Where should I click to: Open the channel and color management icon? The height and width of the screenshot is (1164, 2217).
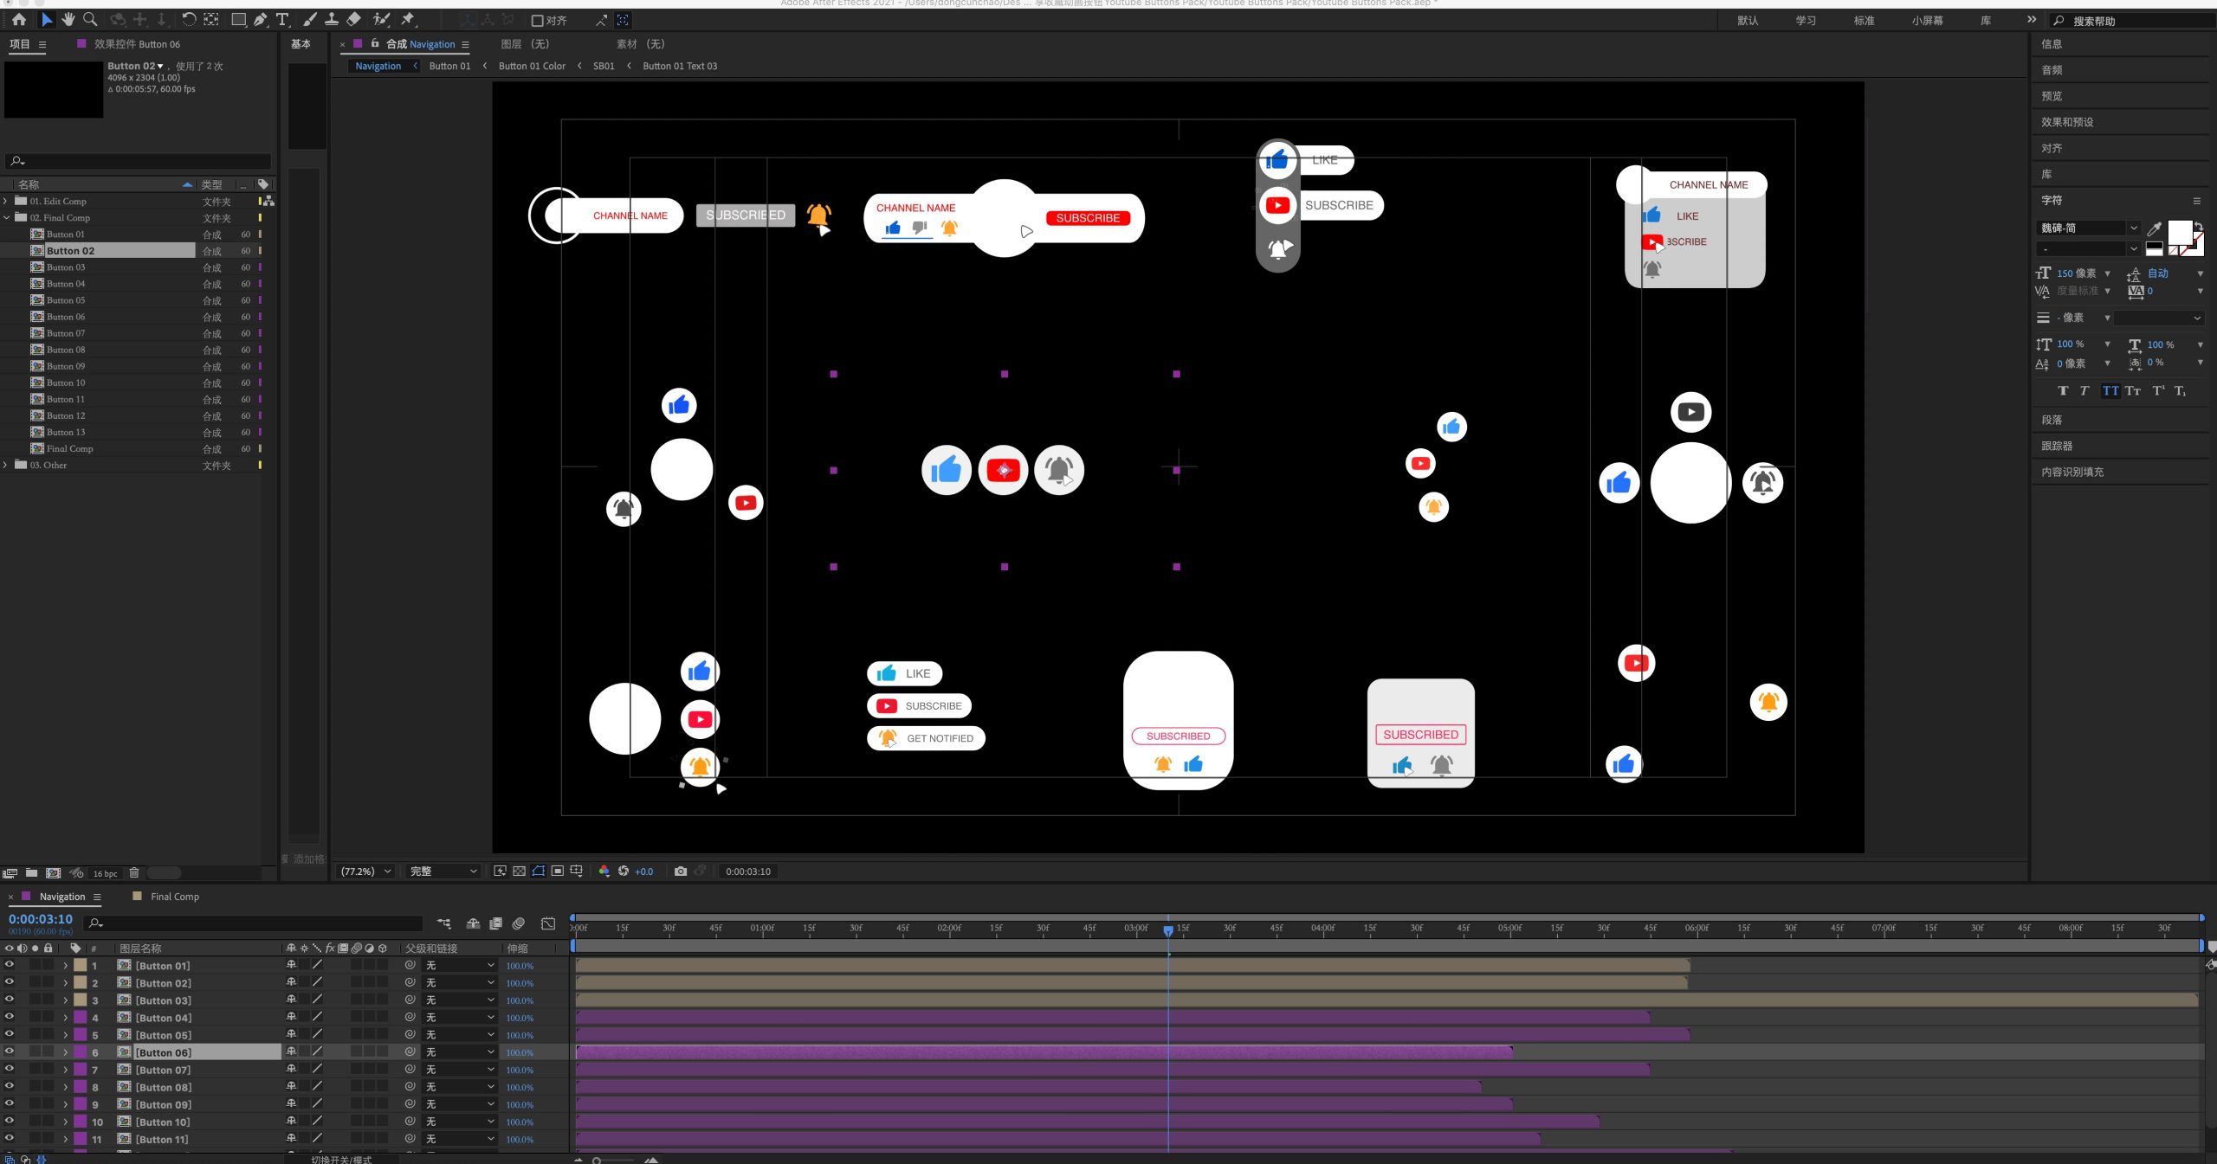pyautogui.click(x=604, y=871)
